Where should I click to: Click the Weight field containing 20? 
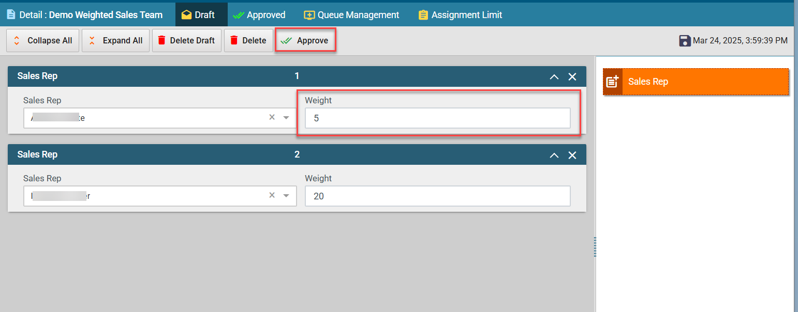pos(438,196)
